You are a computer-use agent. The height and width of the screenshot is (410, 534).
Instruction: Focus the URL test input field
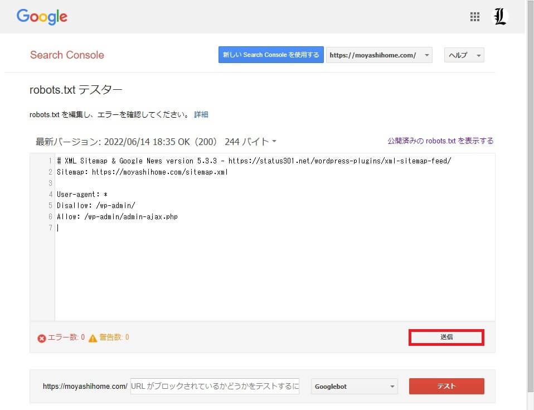pos(215,387)
